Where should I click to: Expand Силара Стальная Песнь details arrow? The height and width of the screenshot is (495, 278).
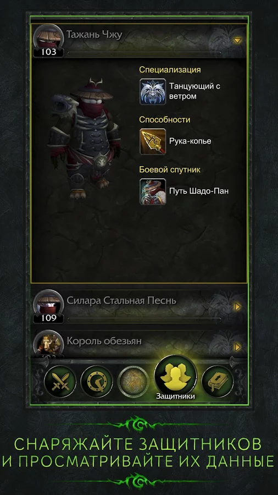tap(238, 306)
